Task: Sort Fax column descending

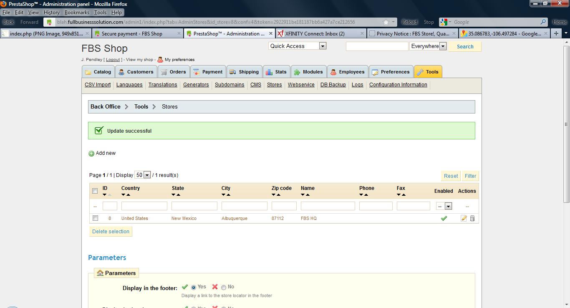Action: [x=398, y=195]
